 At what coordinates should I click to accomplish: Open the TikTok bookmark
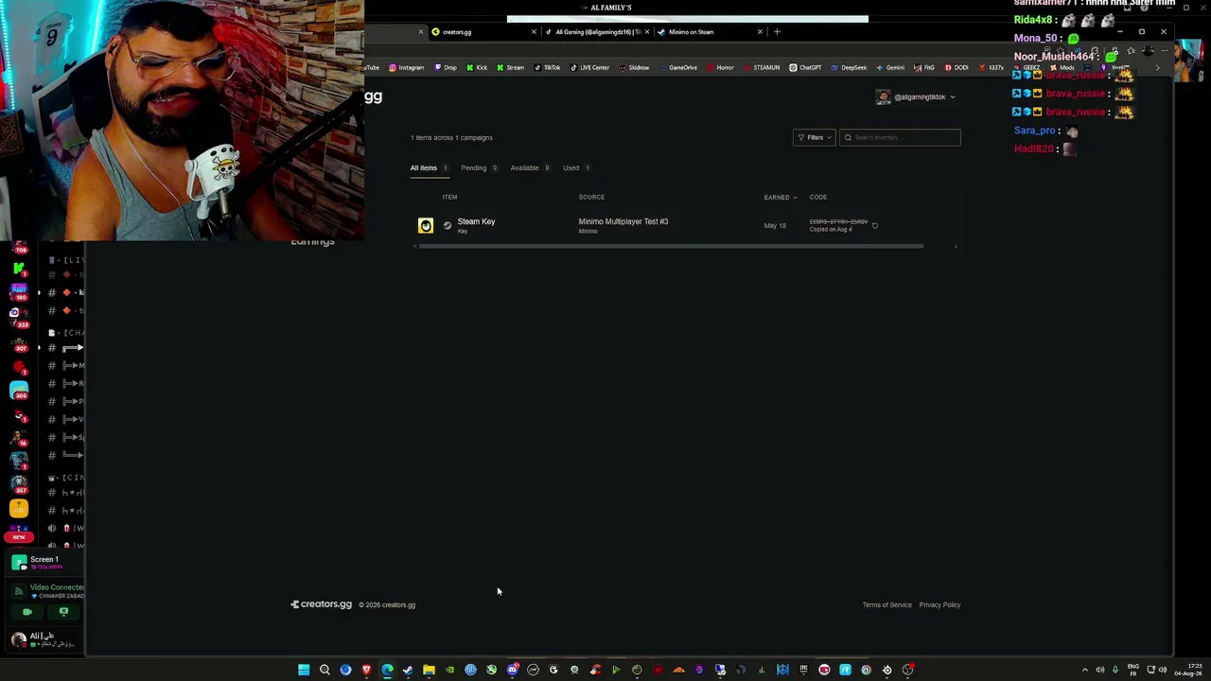coord(548,67)
